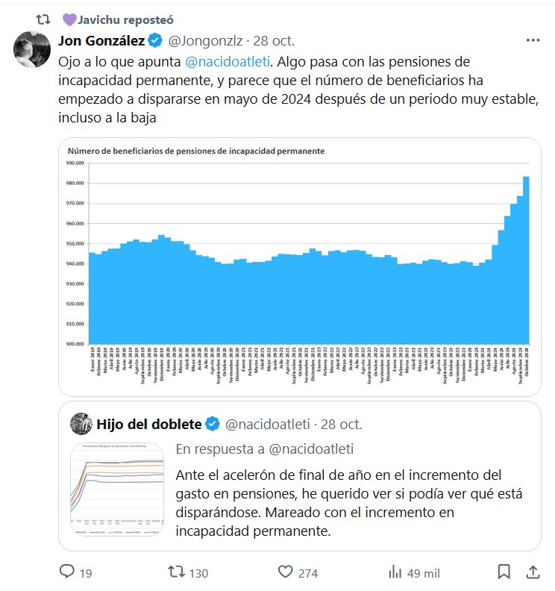The image size is (555, 591).
Task: Open quoted tweet text by Hijo del doblete
Action: point(339,504)
